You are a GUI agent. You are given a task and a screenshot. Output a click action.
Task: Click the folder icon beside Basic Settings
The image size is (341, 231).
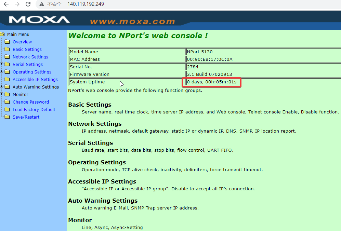tap(7, 49)
